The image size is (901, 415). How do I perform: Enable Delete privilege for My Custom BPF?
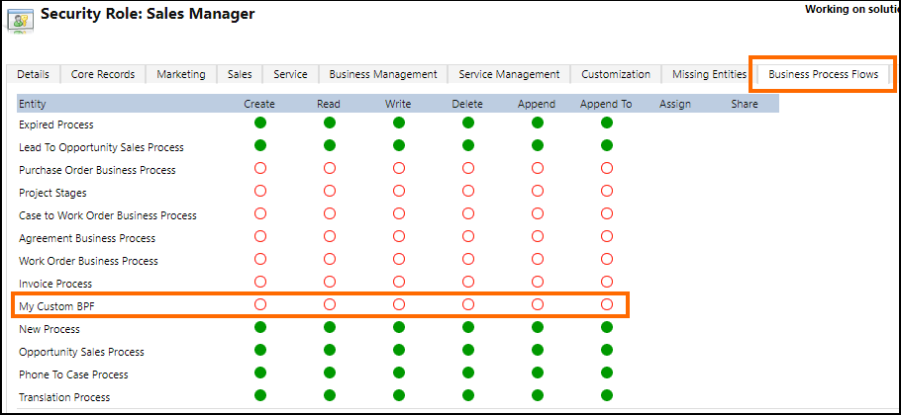[x=467, y=304]
